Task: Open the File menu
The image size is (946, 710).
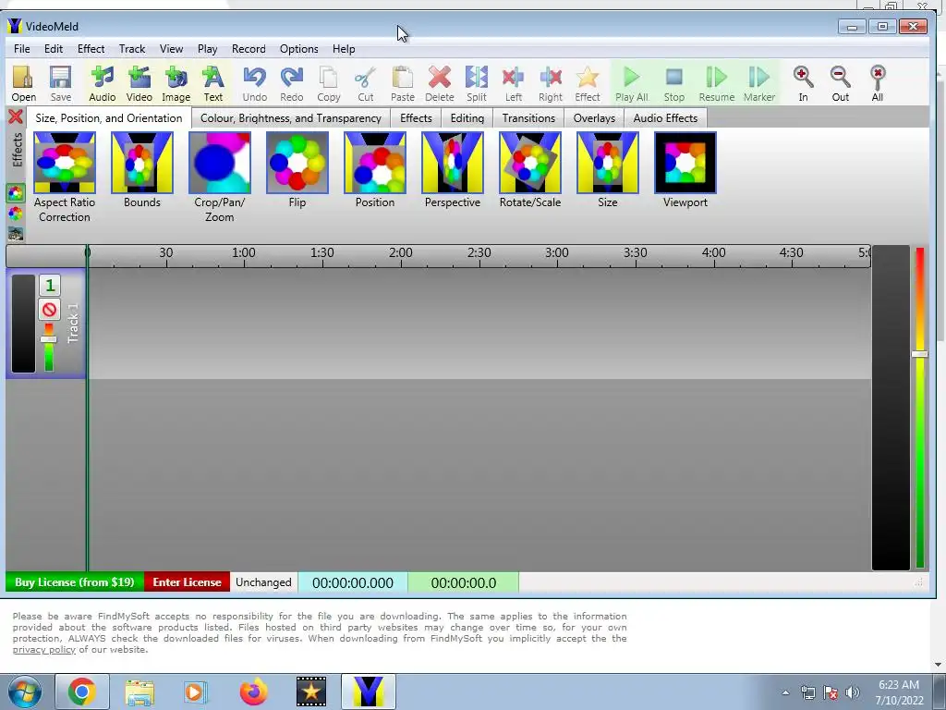Action: 22,49
